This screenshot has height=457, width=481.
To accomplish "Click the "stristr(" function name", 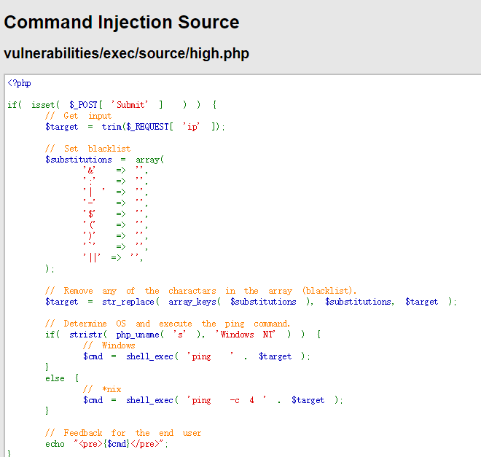I will pos(88,335).
